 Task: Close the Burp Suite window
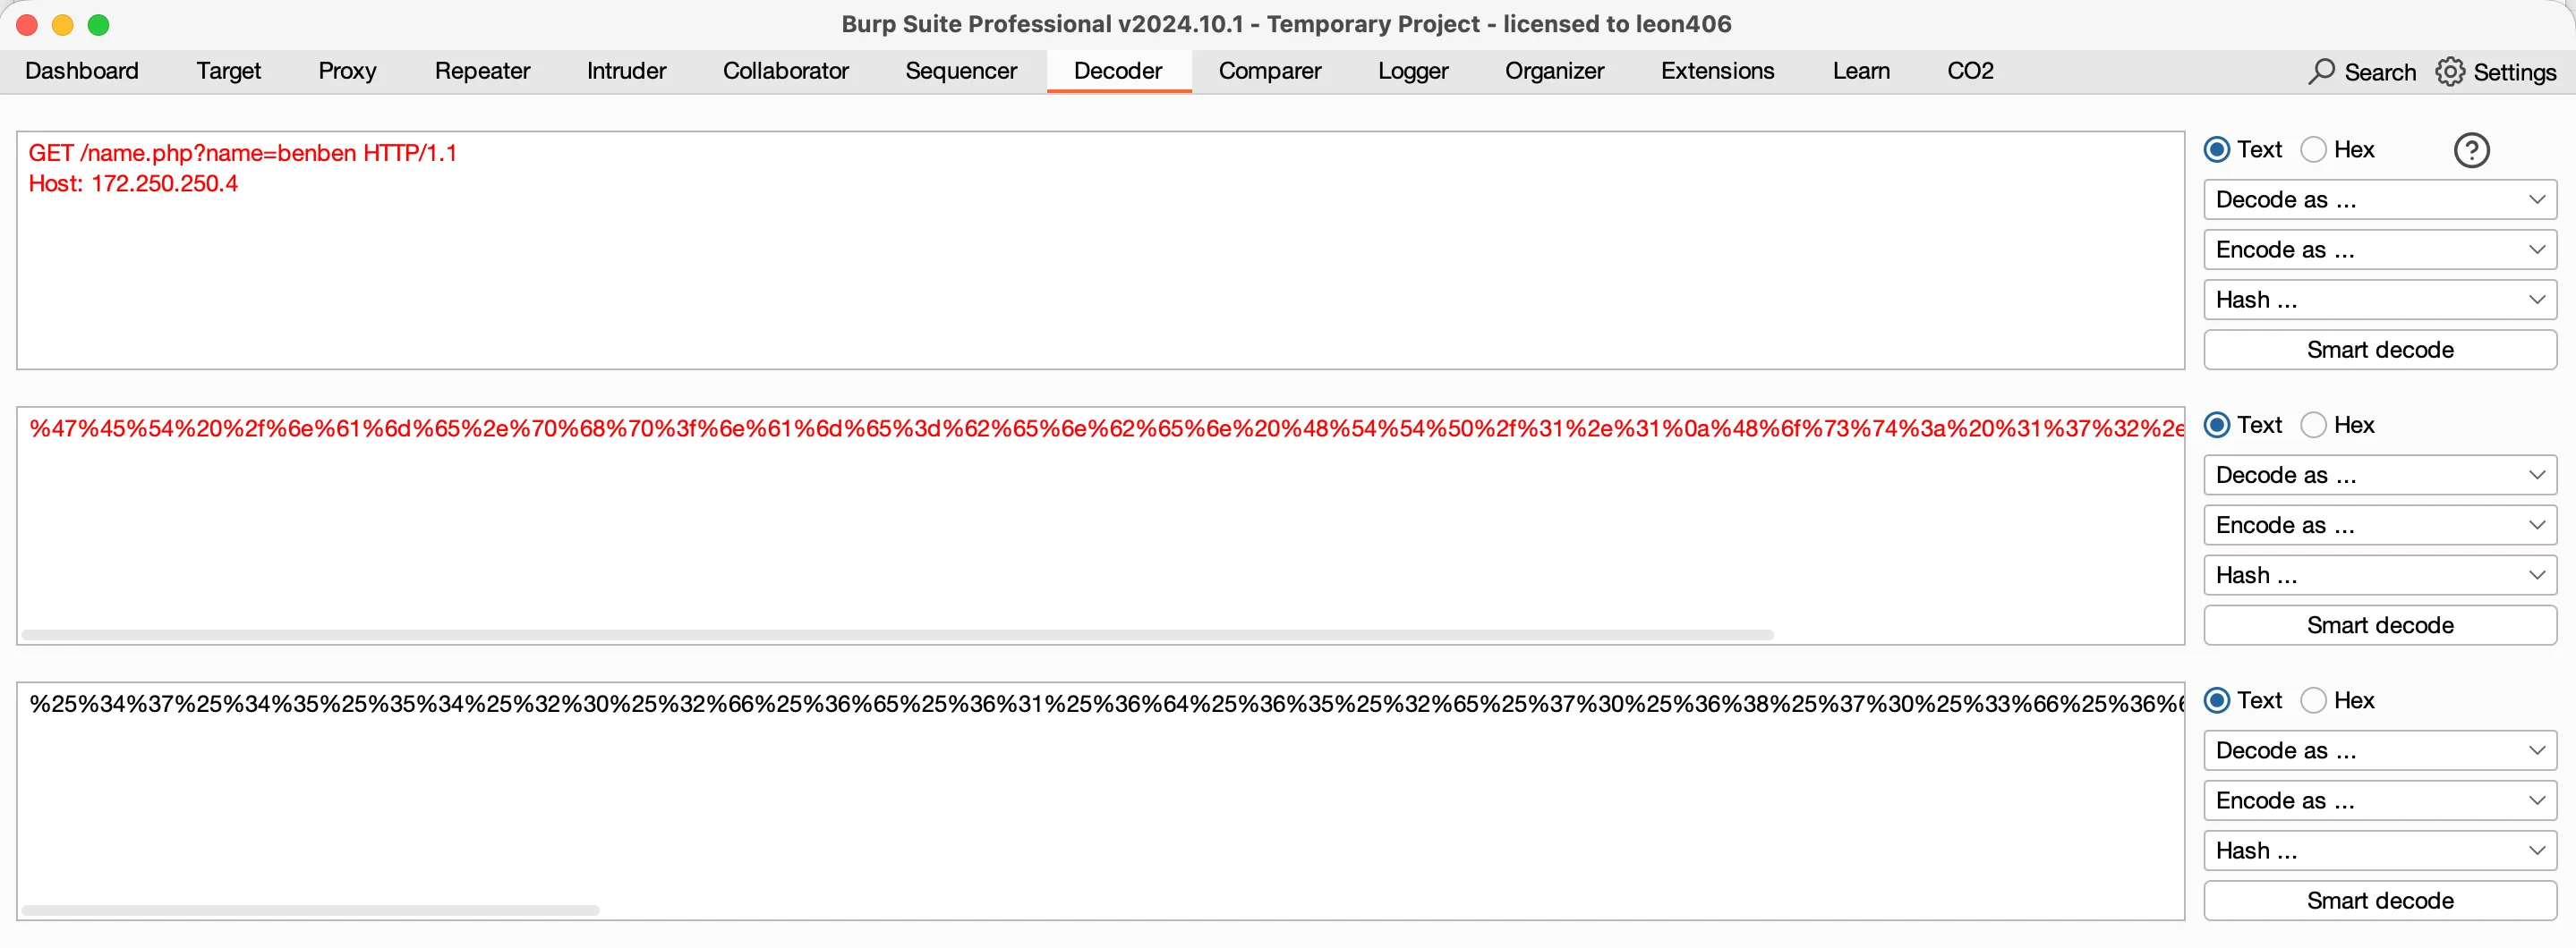[x=27, y=25]
